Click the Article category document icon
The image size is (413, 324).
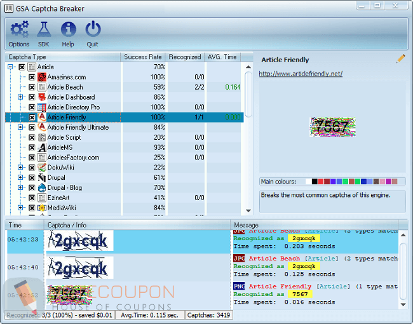tap(32, 67)
